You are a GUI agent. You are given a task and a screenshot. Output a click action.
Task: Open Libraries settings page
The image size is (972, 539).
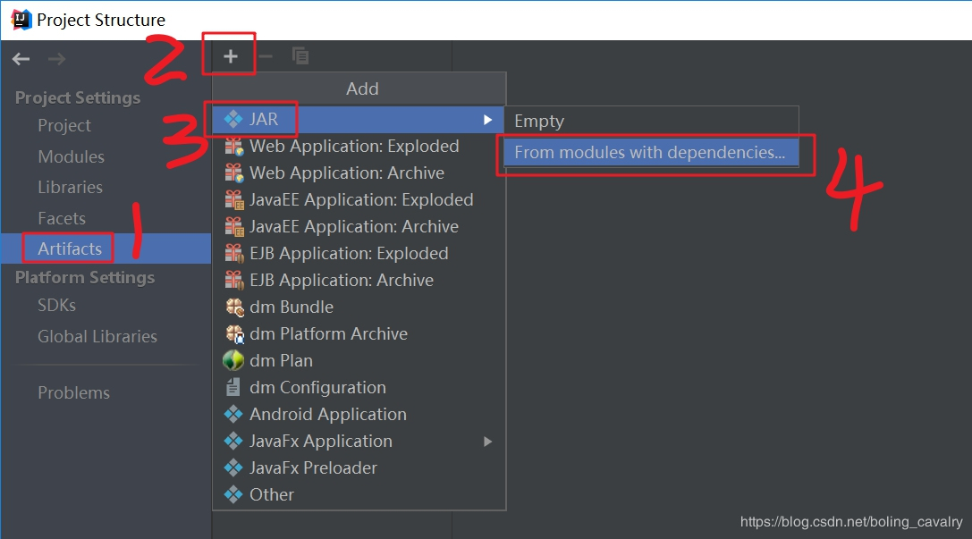pyautogui.click(x=70, y=187)
